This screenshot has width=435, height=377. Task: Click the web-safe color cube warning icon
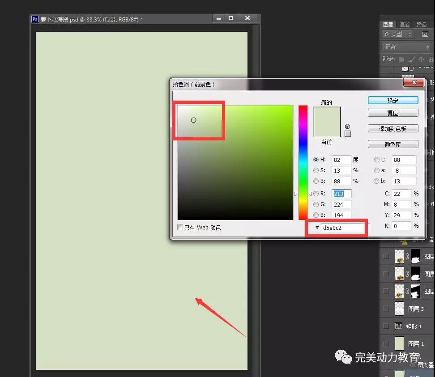click(x=348, y=127)
